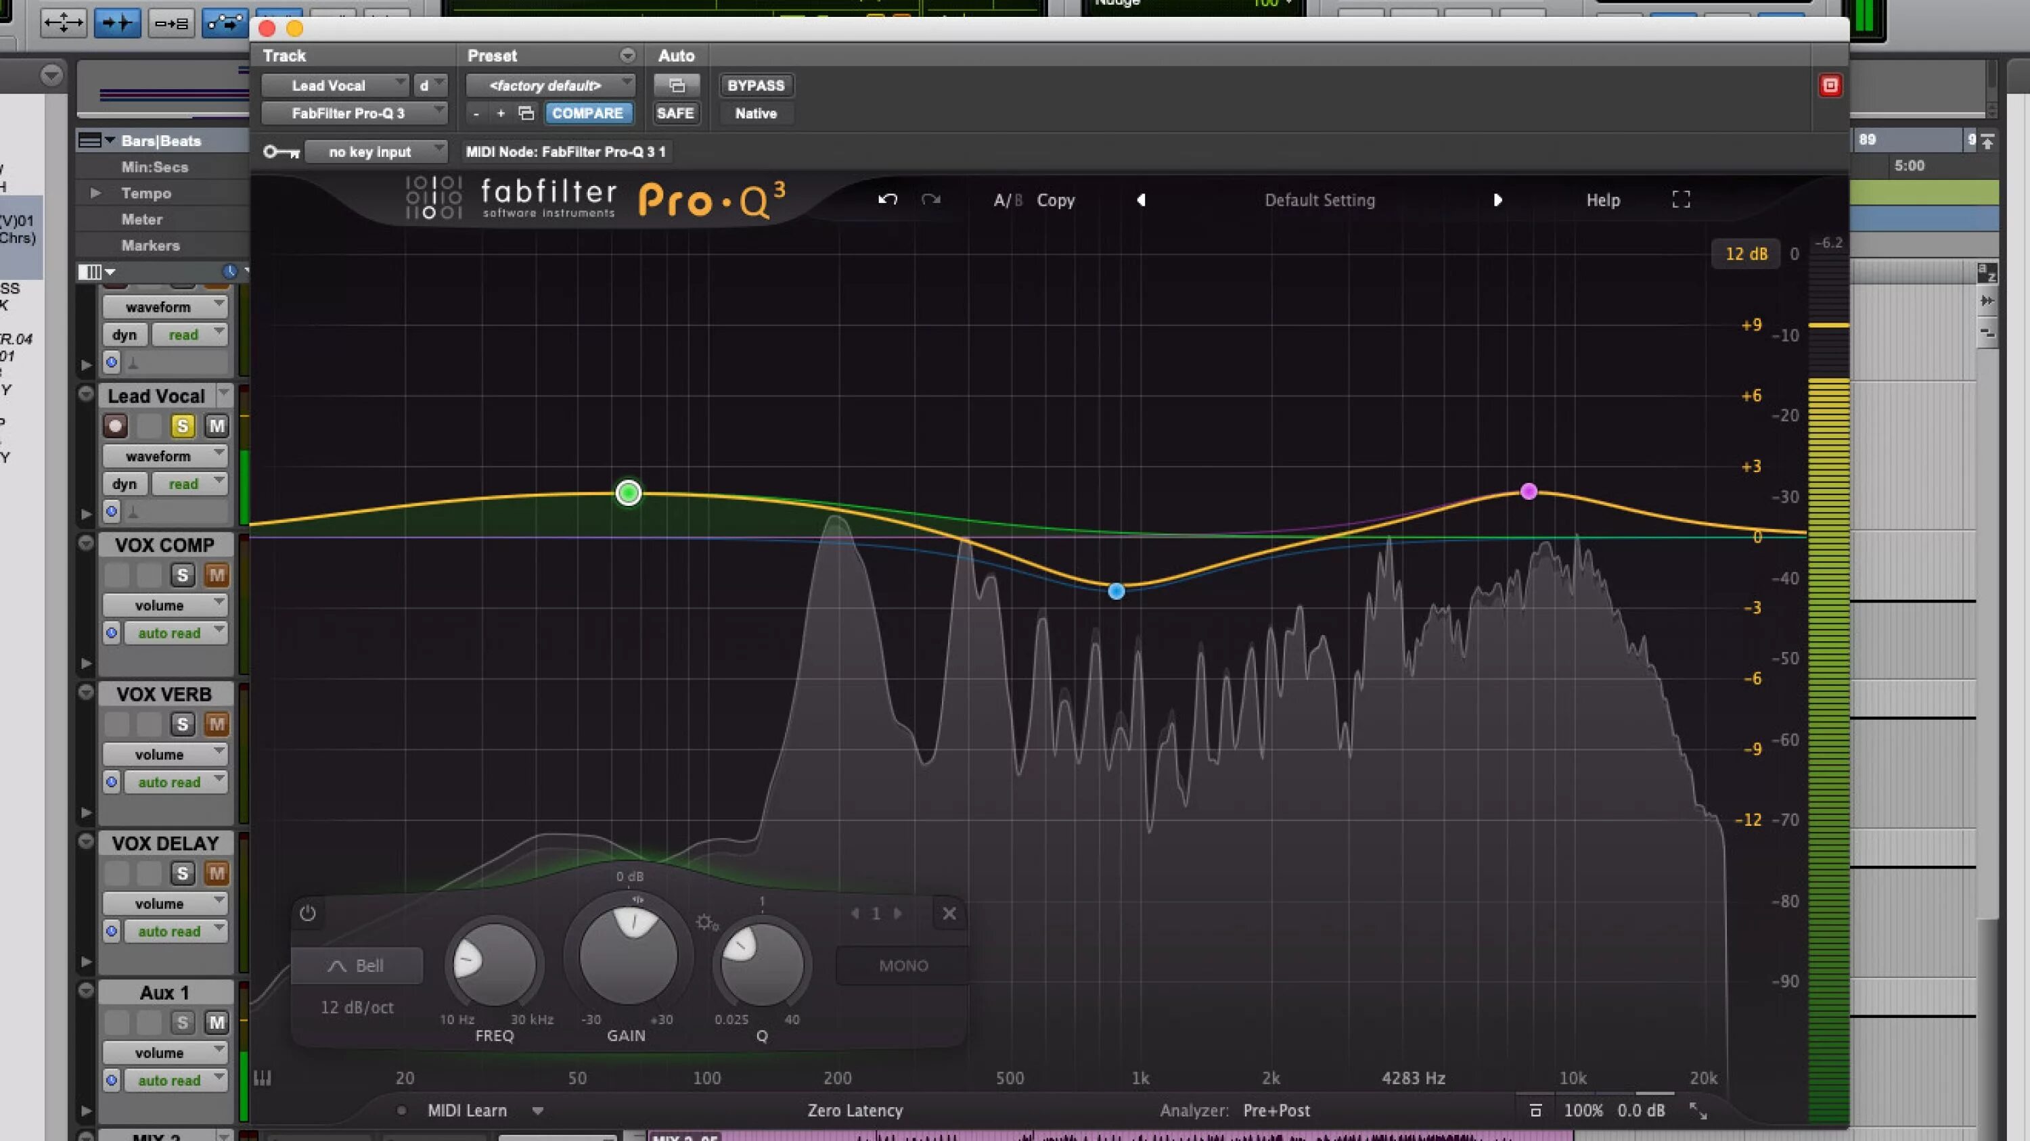Toggle the plugin BYPASS button
This screenshot has width=2030, height=1141.
755,85
